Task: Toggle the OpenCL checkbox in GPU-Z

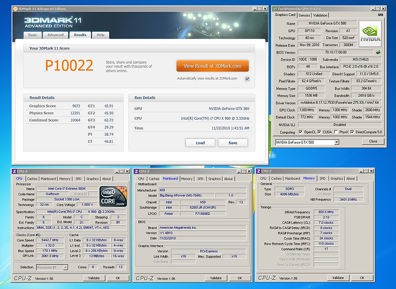Action: coord(300,132)
